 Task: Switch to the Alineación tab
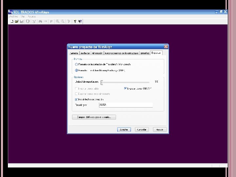pos(97,53)
